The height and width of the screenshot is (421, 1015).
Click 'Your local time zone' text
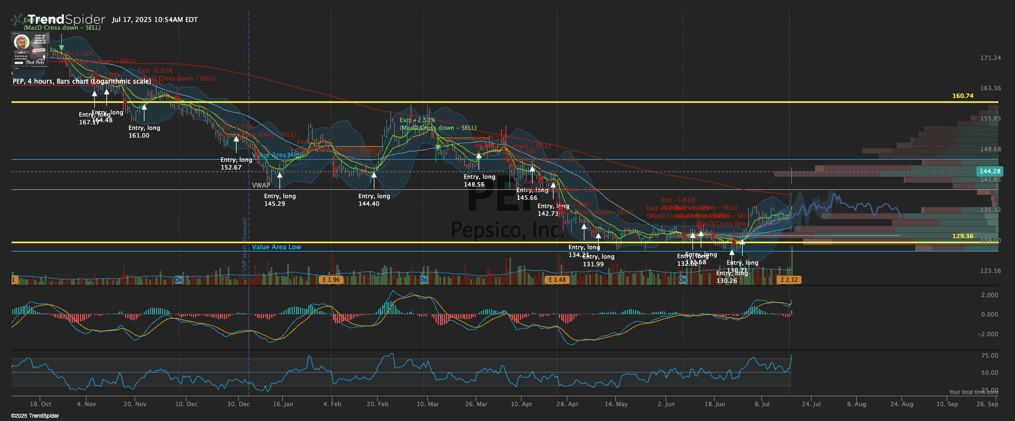coord(973,392)
